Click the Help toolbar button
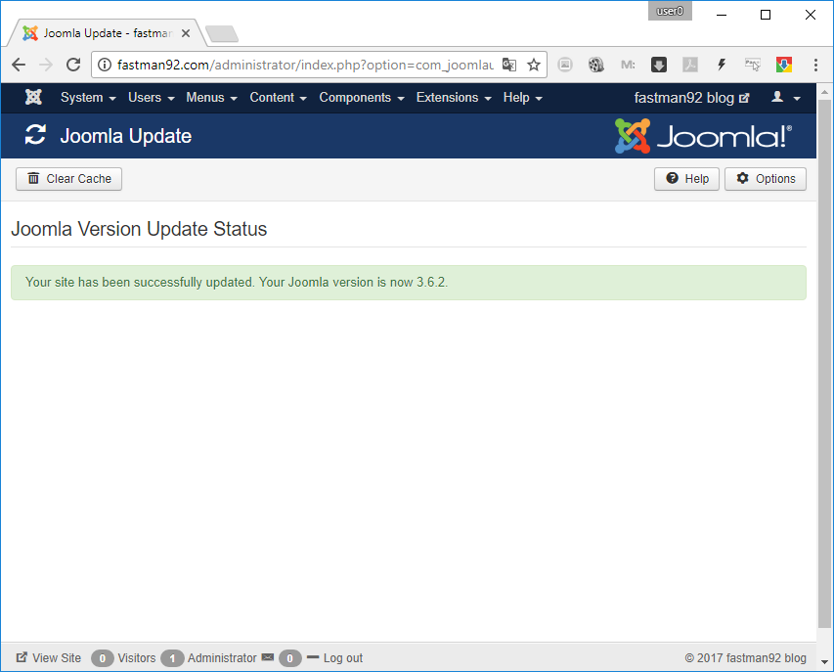 [x=686, y=179]
